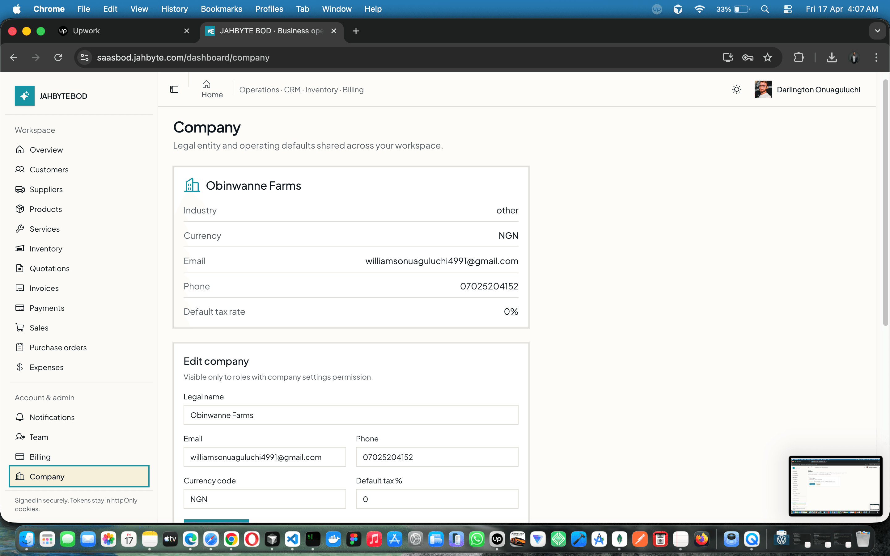Open Purchase orders from the sidebar
This screenshot has height=556, width=890.
coord(58,347)
